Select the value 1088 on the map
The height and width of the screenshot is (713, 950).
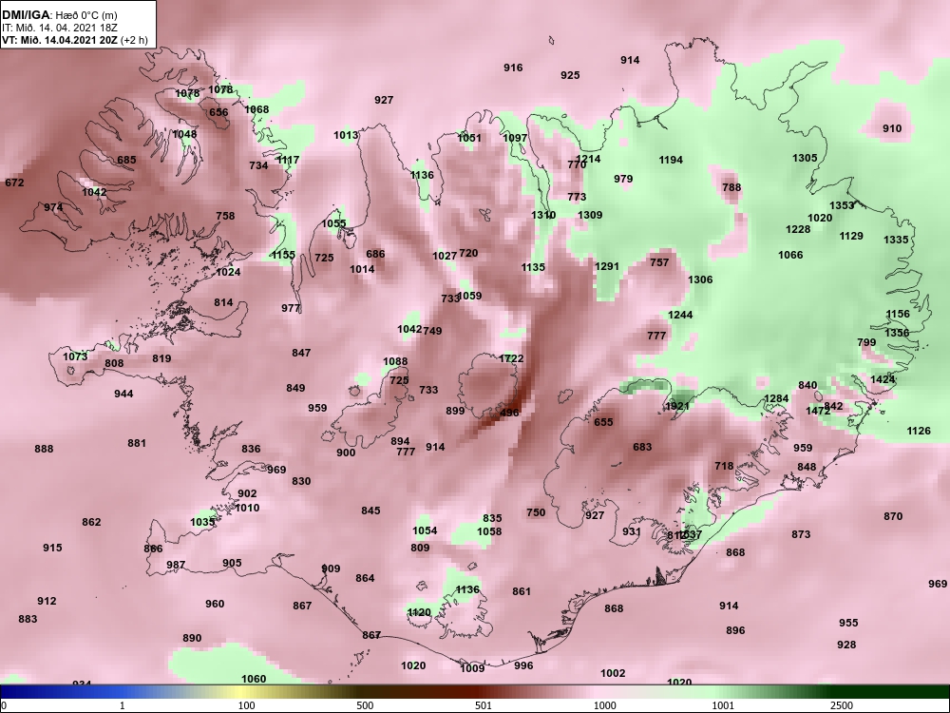(x=395, y=362)
